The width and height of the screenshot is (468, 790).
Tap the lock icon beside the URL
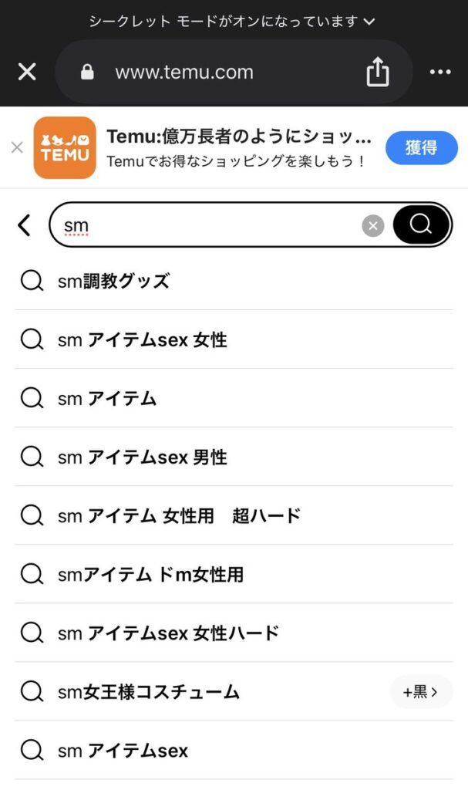tap(87, 73)
